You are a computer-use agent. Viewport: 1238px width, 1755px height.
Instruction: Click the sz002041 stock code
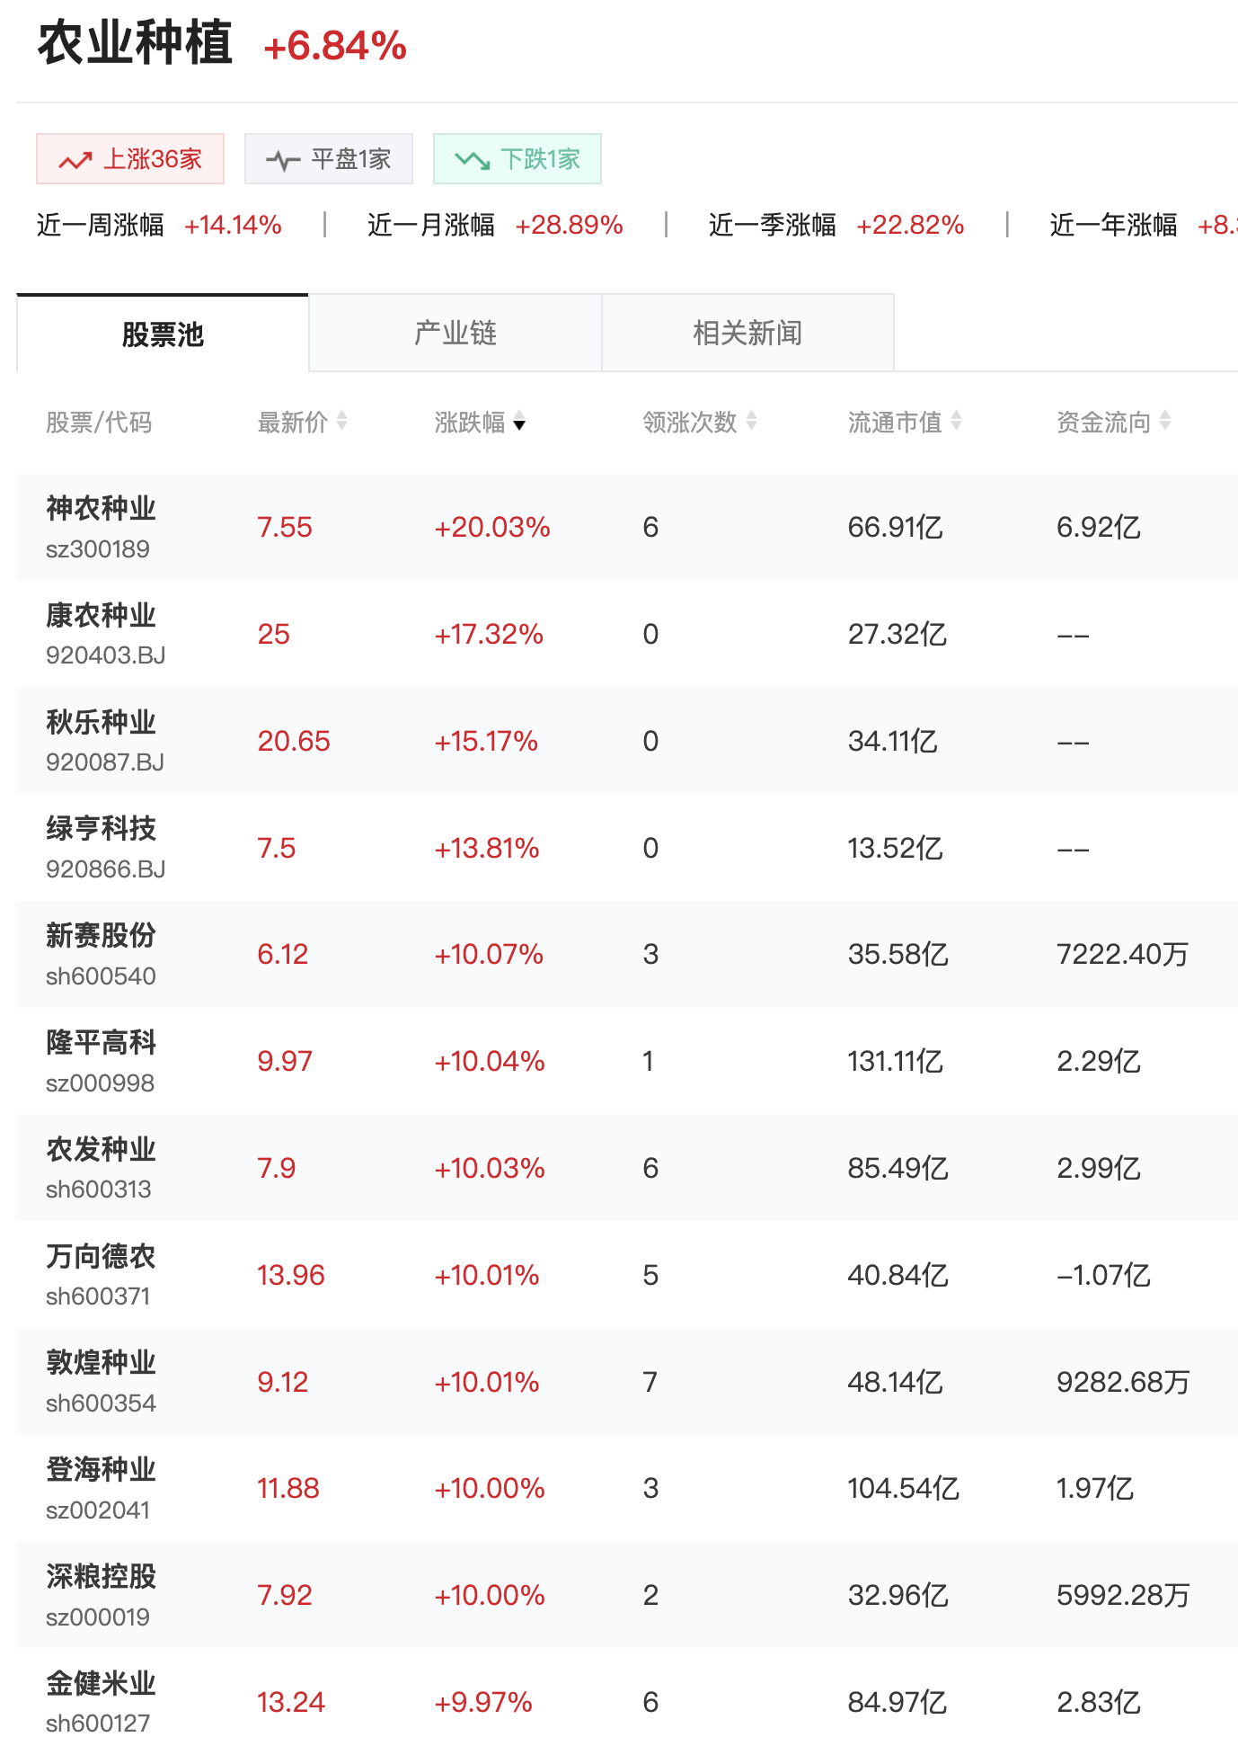pyautogui.click(x=98, y=1510)
